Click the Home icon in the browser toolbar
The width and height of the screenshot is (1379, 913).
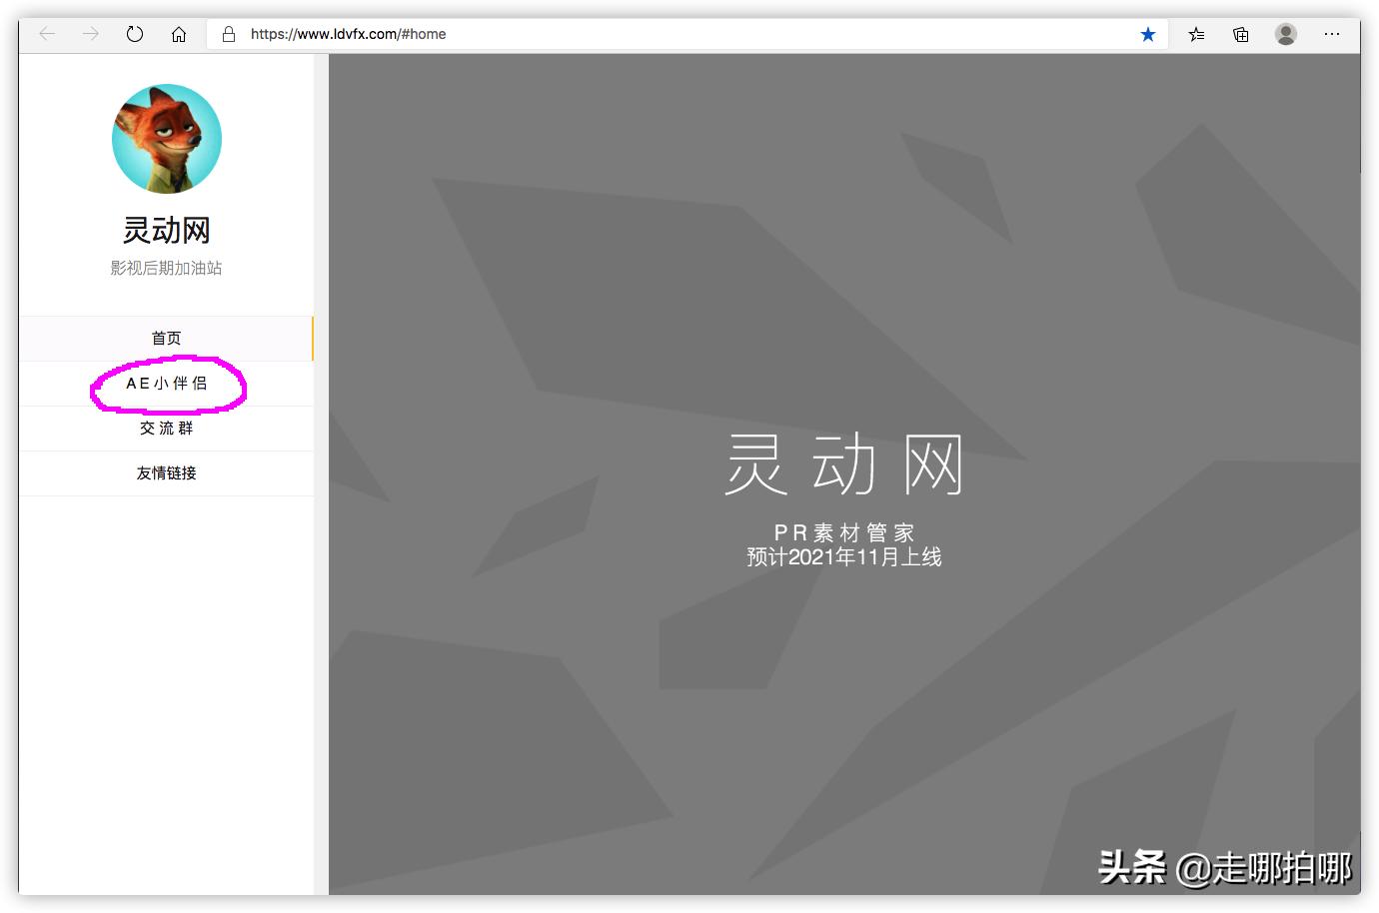pyautogui.click(x=179, y=33)
